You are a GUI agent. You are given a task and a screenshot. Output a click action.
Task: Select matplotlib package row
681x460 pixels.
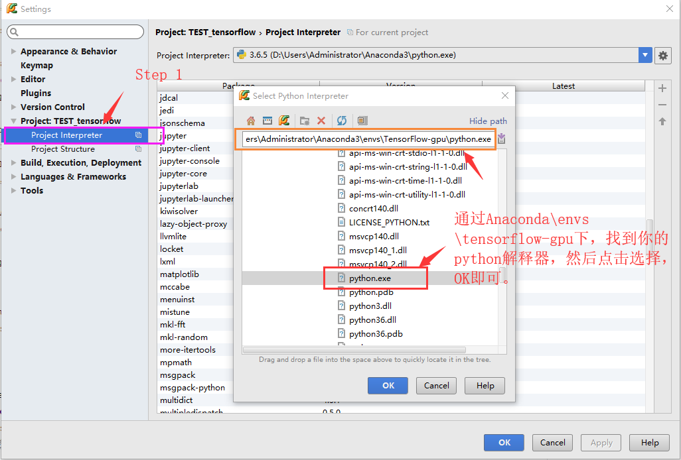(179, 274)
